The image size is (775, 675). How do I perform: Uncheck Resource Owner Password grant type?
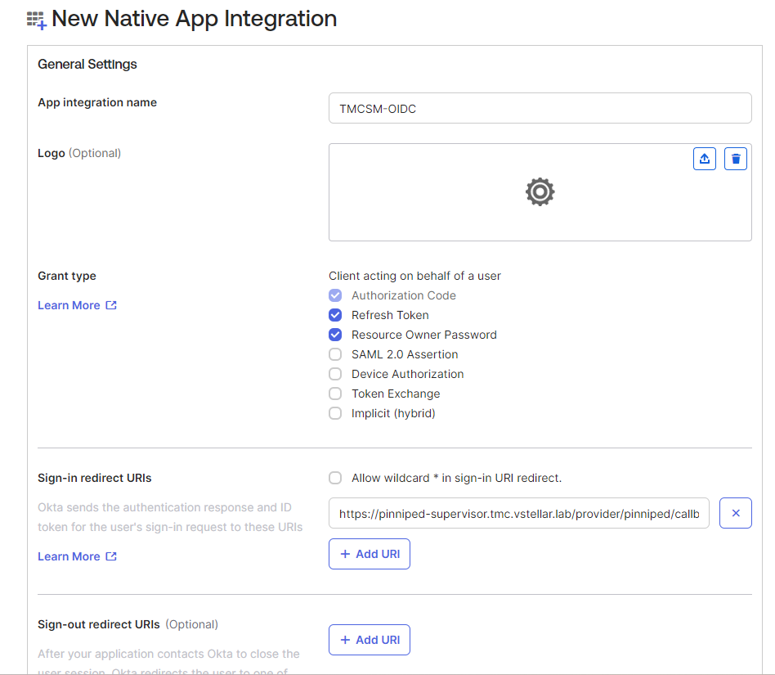335,335
